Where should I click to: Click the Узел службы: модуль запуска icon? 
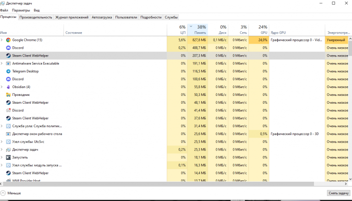pyautogui.click(x=8, y=165)
